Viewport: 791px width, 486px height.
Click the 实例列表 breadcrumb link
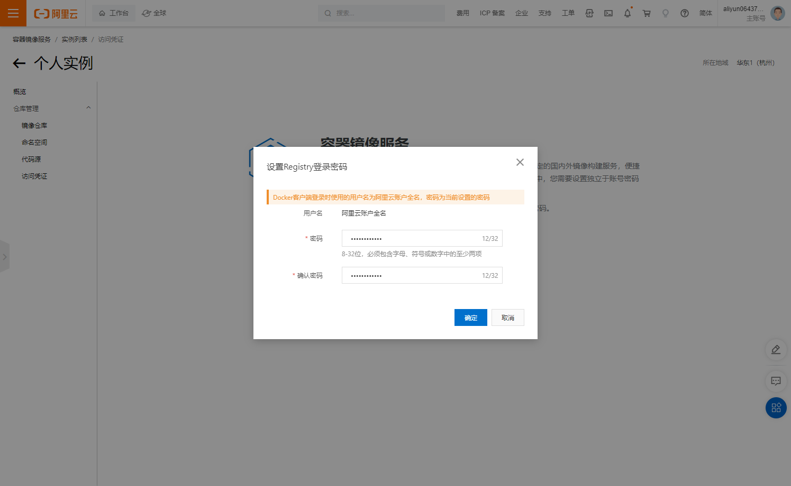click(74, 39)
